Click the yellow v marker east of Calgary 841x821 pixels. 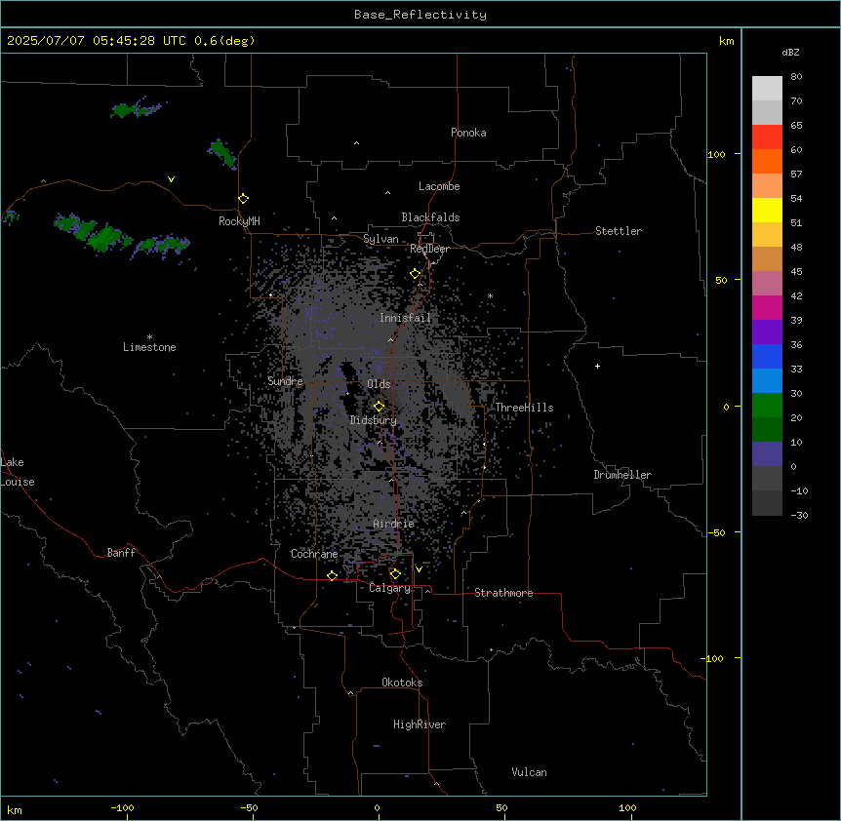(419, 569)
